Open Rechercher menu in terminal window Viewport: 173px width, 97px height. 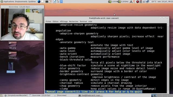(74, 22)
